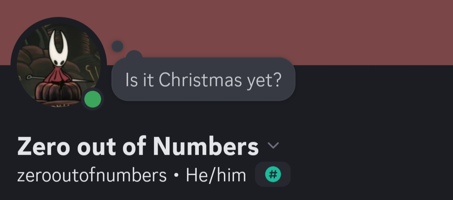Image resolution: width=453 pixels, height=200 pixels.
Task: Click the smallest thought bubble dot
Action: click(x=117, y=46)
